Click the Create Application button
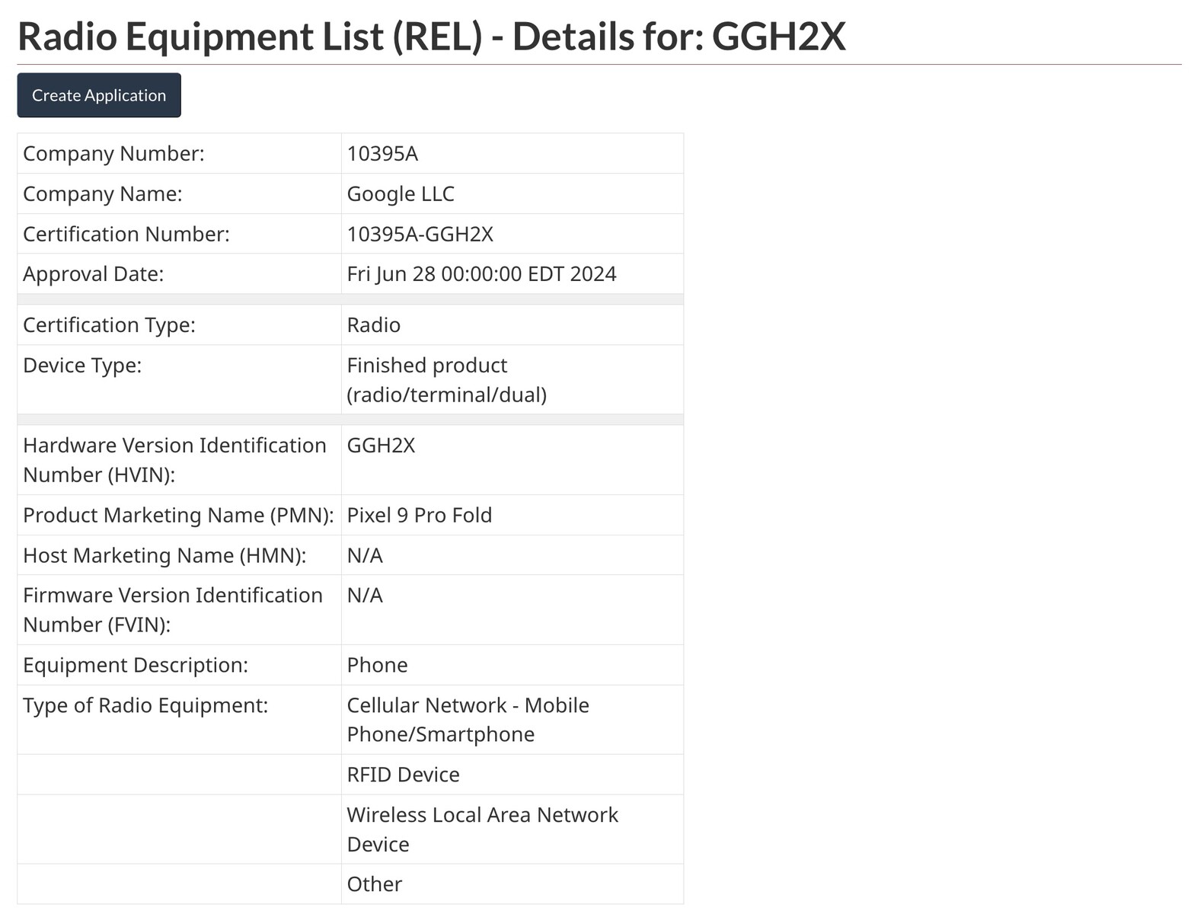Image resolution: width=1191 pixels, height=914 pixels. (x=98, y=94)
